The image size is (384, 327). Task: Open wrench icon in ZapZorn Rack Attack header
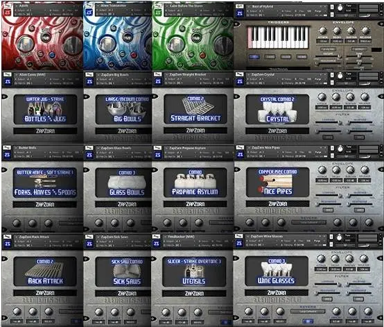(x=8, y=237)
